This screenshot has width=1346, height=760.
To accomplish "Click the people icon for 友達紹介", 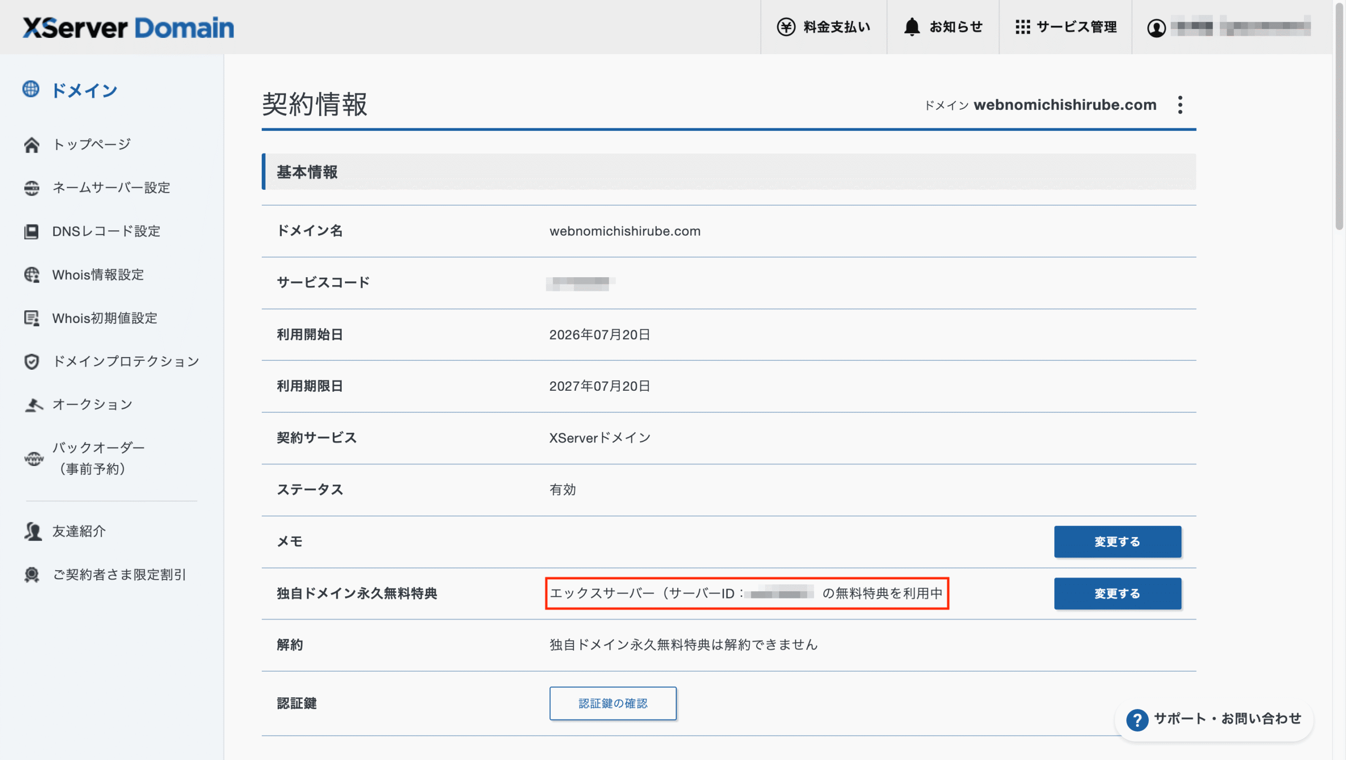I will [33, 531].
